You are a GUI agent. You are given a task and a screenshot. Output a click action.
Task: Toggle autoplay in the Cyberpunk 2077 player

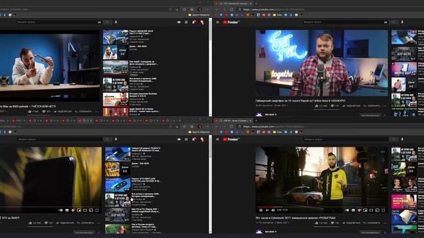coord(347,210)
